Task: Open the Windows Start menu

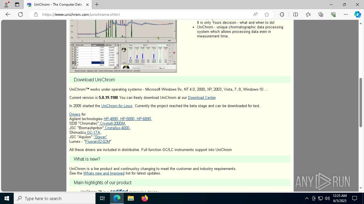Action: (7, 198)
